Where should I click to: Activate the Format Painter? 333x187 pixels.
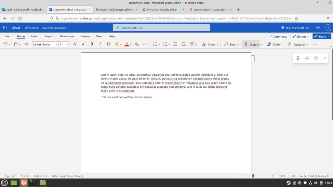coord(26,44)
